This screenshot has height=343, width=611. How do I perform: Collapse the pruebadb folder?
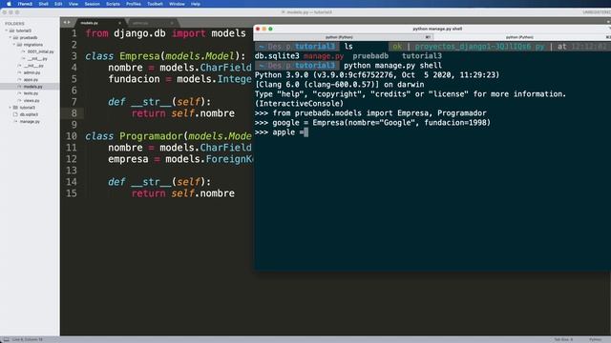[x=11, y=38]
